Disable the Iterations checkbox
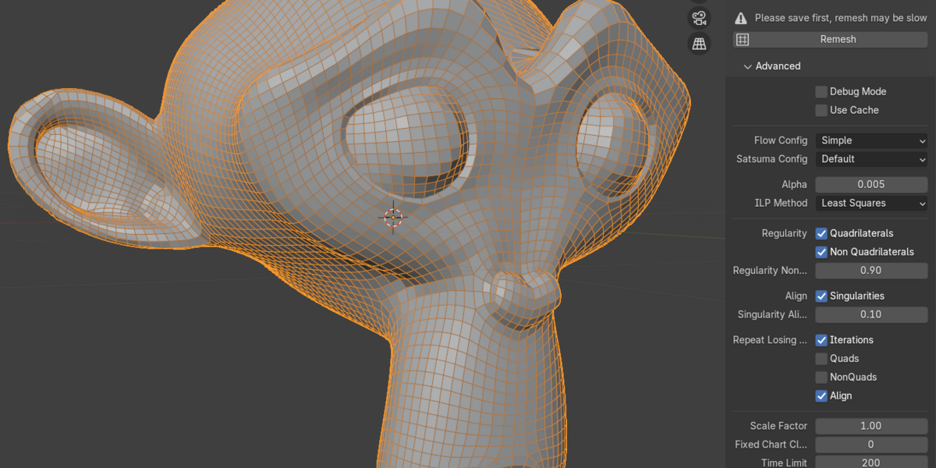Screen dimensions: 936x468 [821, 339]
